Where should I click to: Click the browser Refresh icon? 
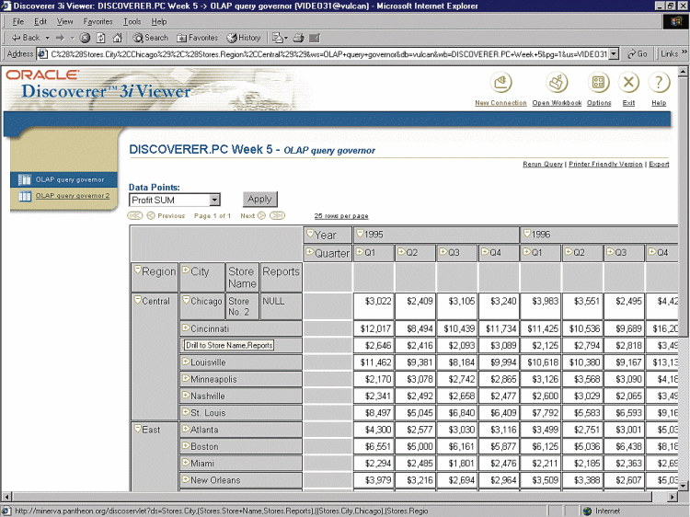click(x=101, y=38)
